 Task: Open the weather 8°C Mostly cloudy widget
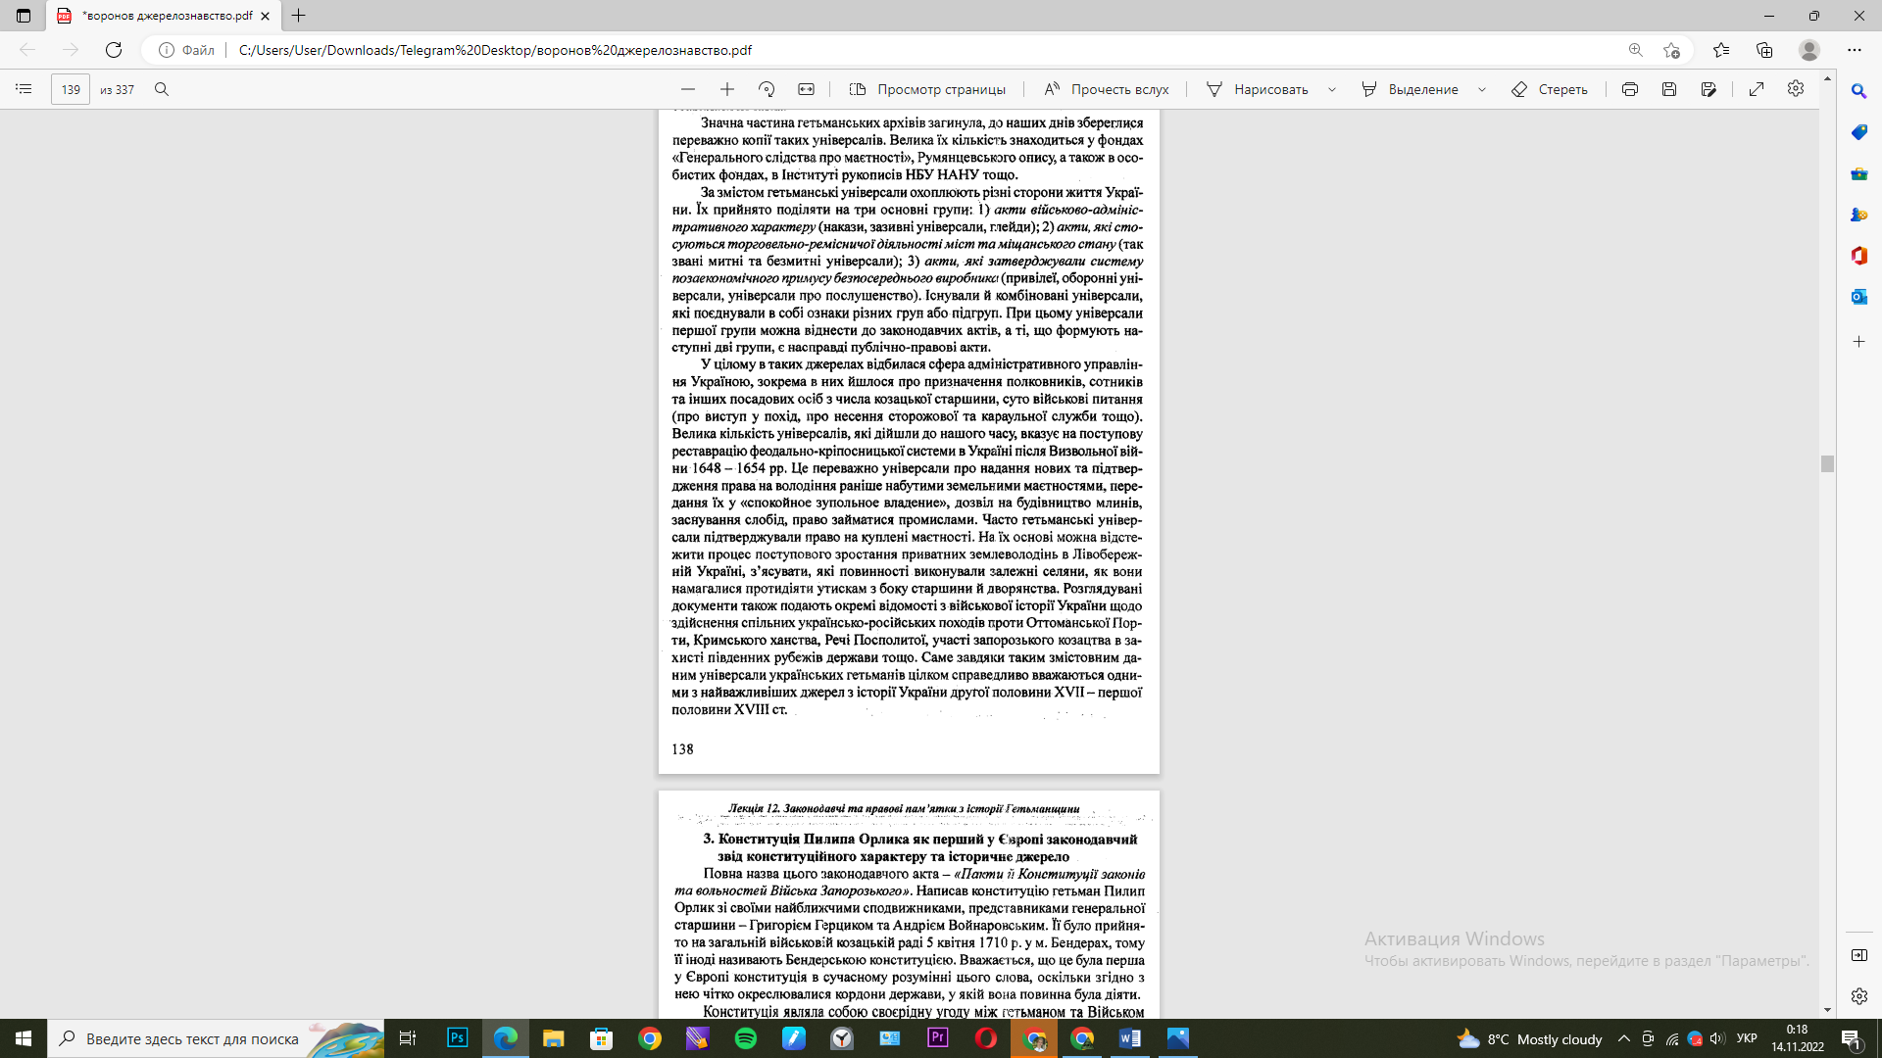tap(1529, 1038)
